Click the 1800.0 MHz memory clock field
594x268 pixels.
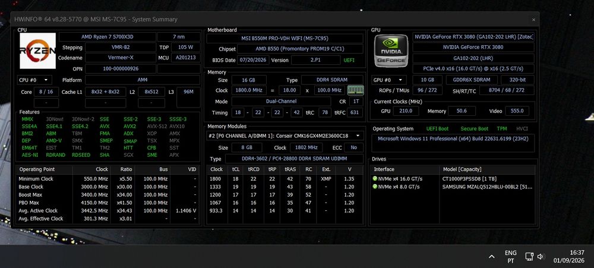[249, 90]
